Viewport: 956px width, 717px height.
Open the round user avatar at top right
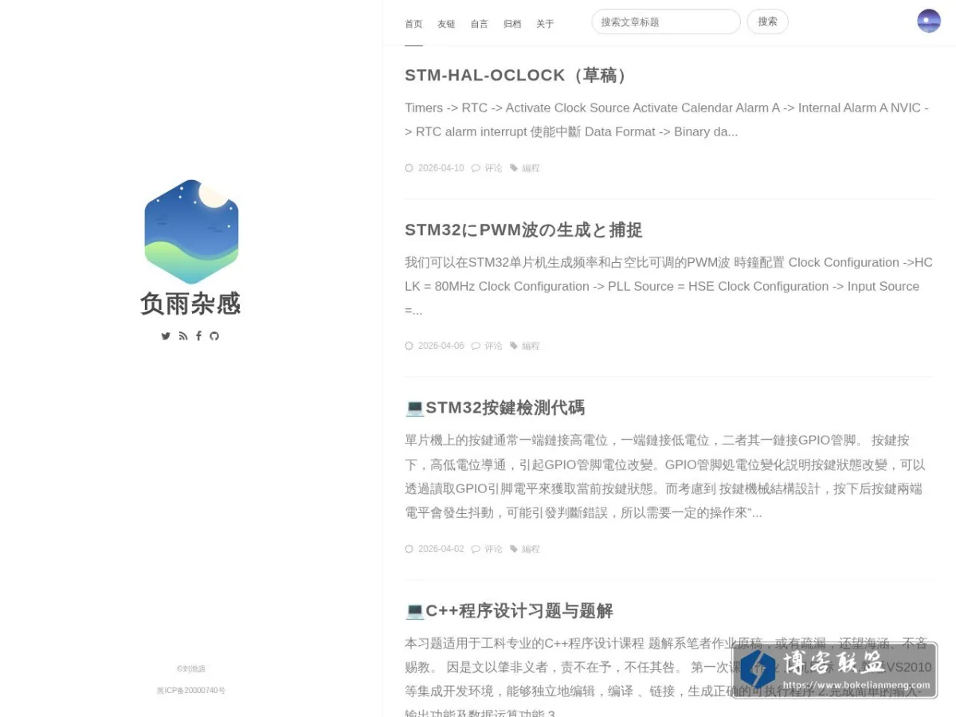tap(929, 21)
